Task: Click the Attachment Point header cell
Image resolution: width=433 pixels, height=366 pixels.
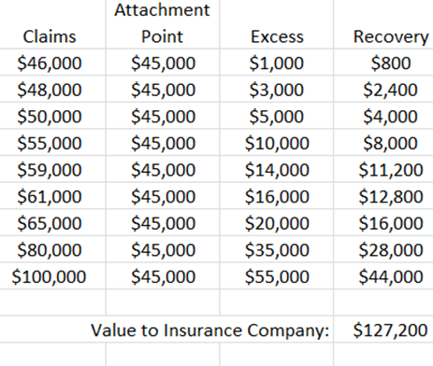Action: point(163,23)
